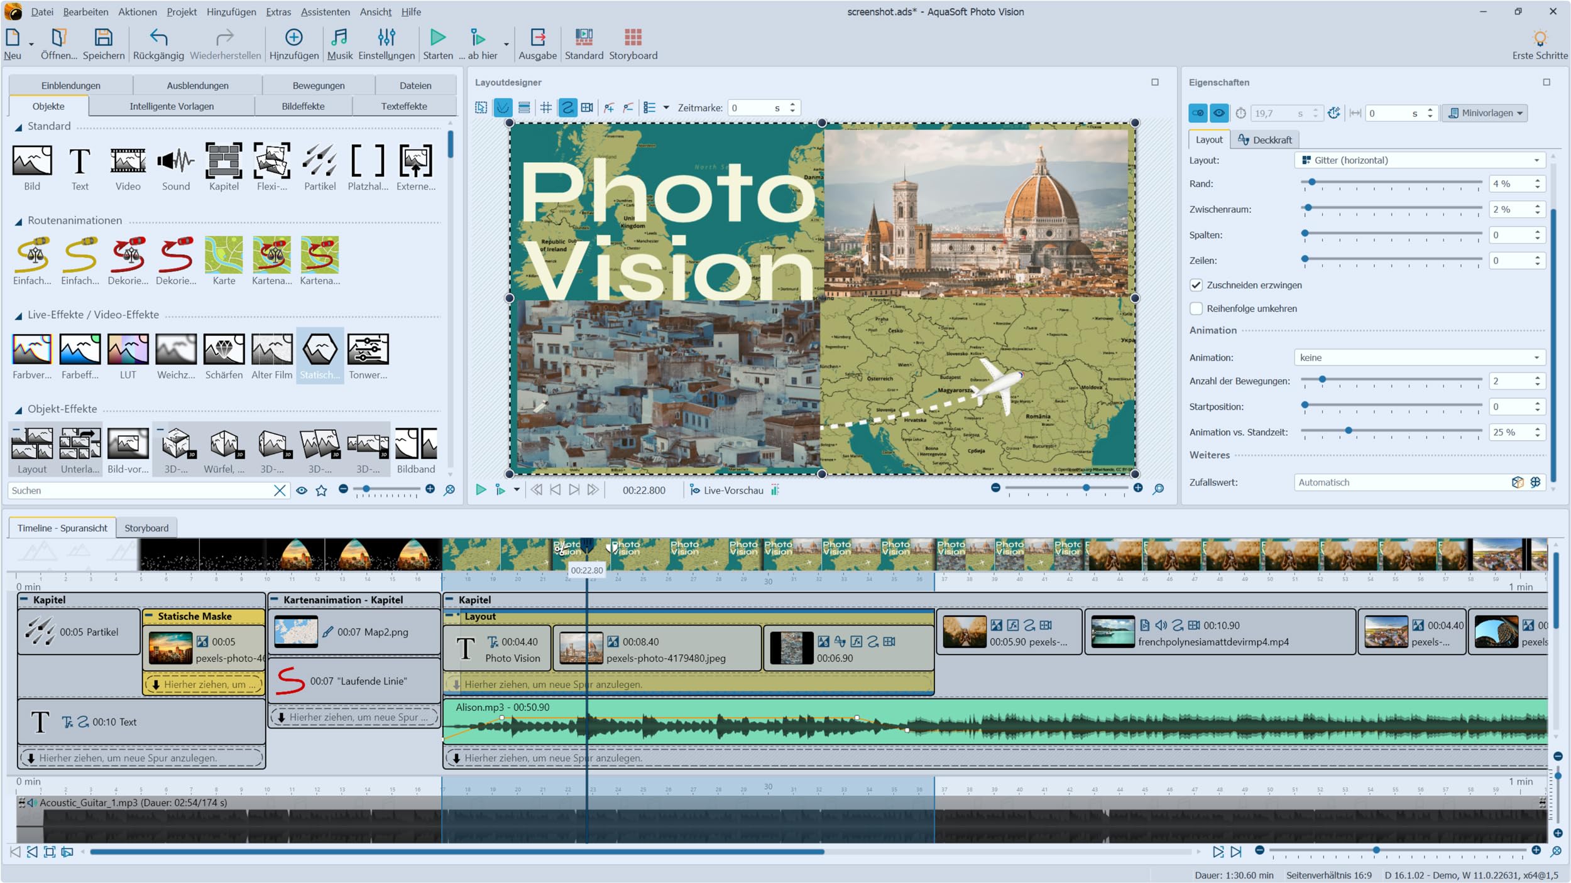Collapse the Objekt-Effekte section

click(18, 409)
